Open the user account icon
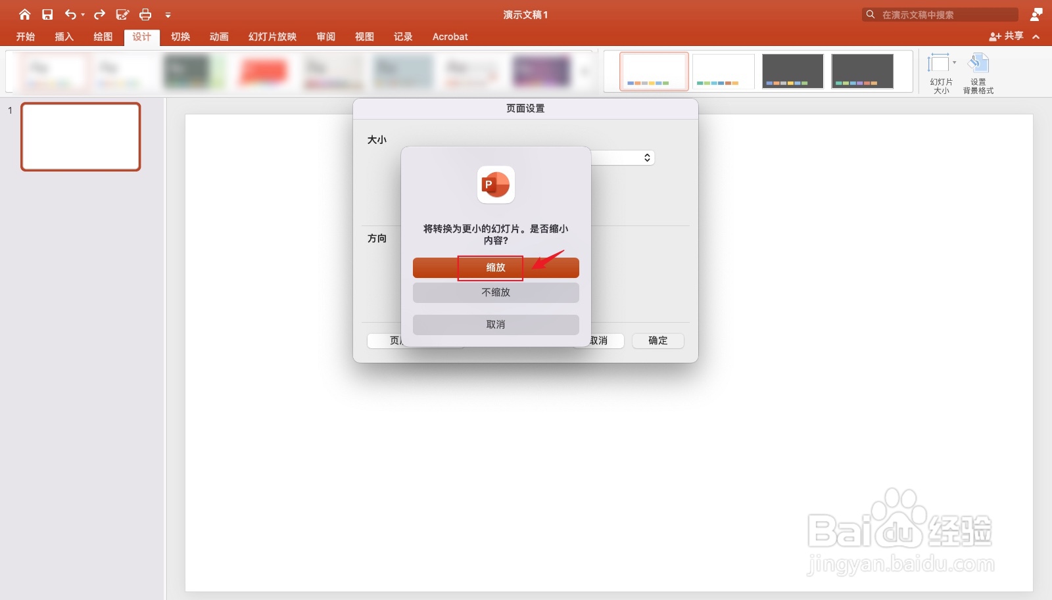This screenshot has width=1052, height=600. click(x=1036, y=14)
